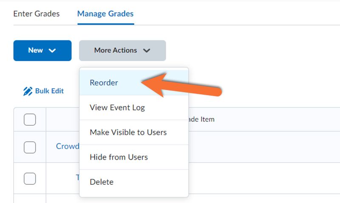Viewport: 340px width, 203px height.
Task: Choose Make Visible to Users
Action: (x=128, y=132)
